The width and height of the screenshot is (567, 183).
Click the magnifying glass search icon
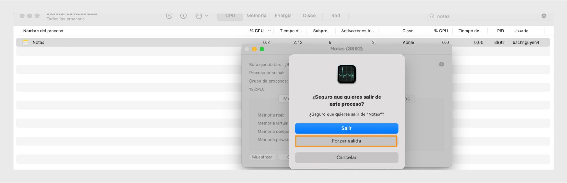pos(432,16)
